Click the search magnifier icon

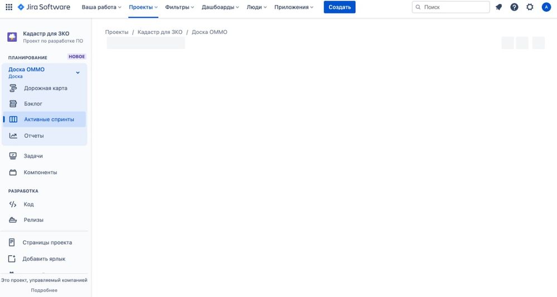418,7
